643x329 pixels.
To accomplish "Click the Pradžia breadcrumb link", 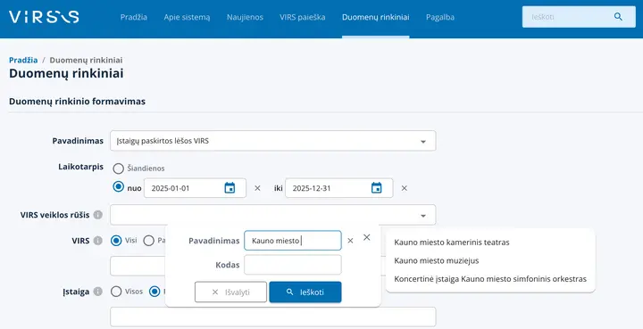I will point(23,60).
